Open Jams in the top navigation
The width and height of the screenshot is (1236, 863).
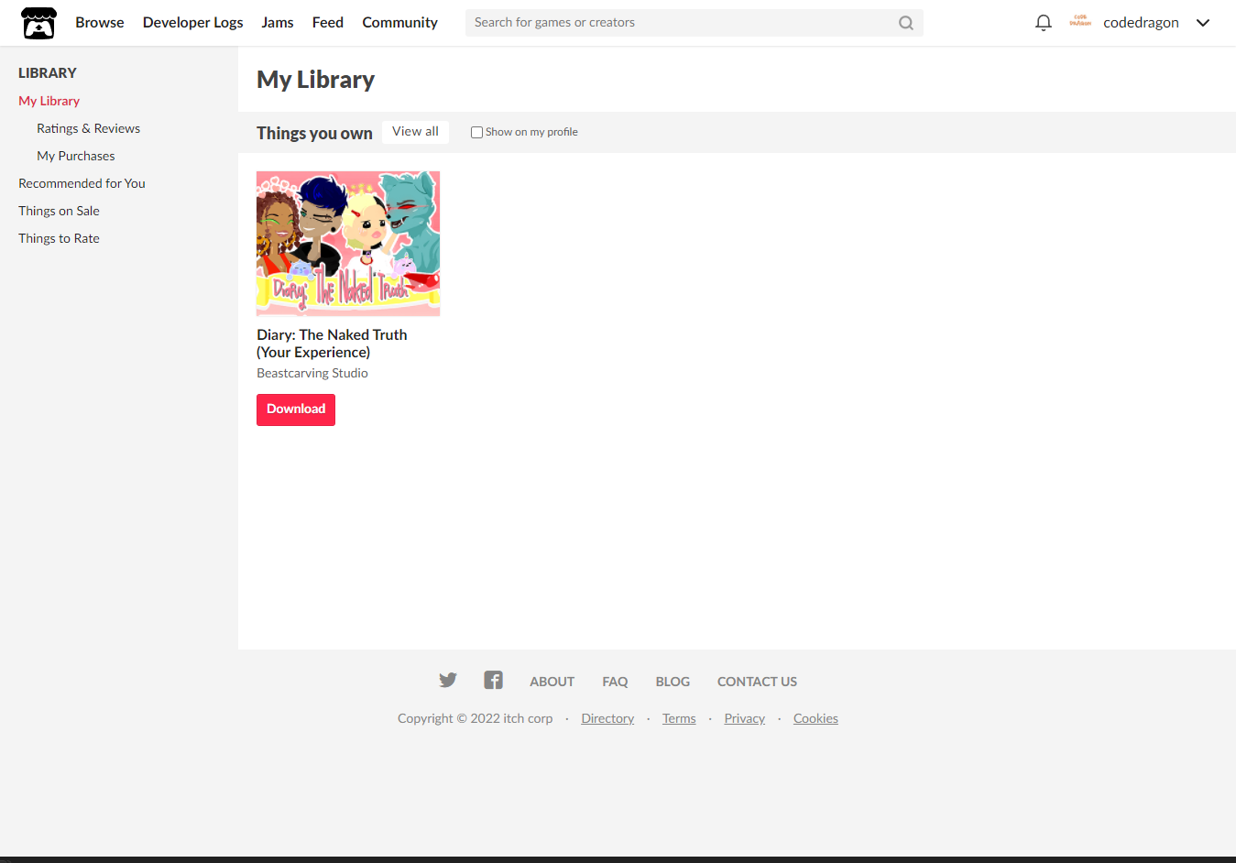pyautogui.click(x=278, y=22)
